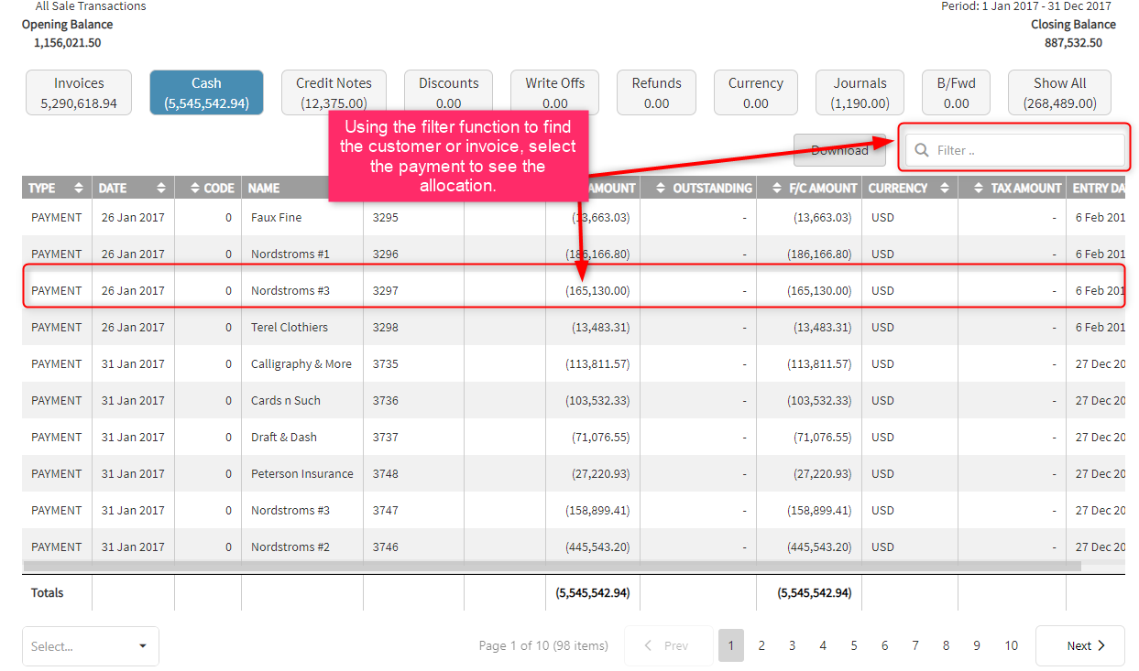
Task: Click the search magnifier icon in the filter box
Action: coord(922,150)
